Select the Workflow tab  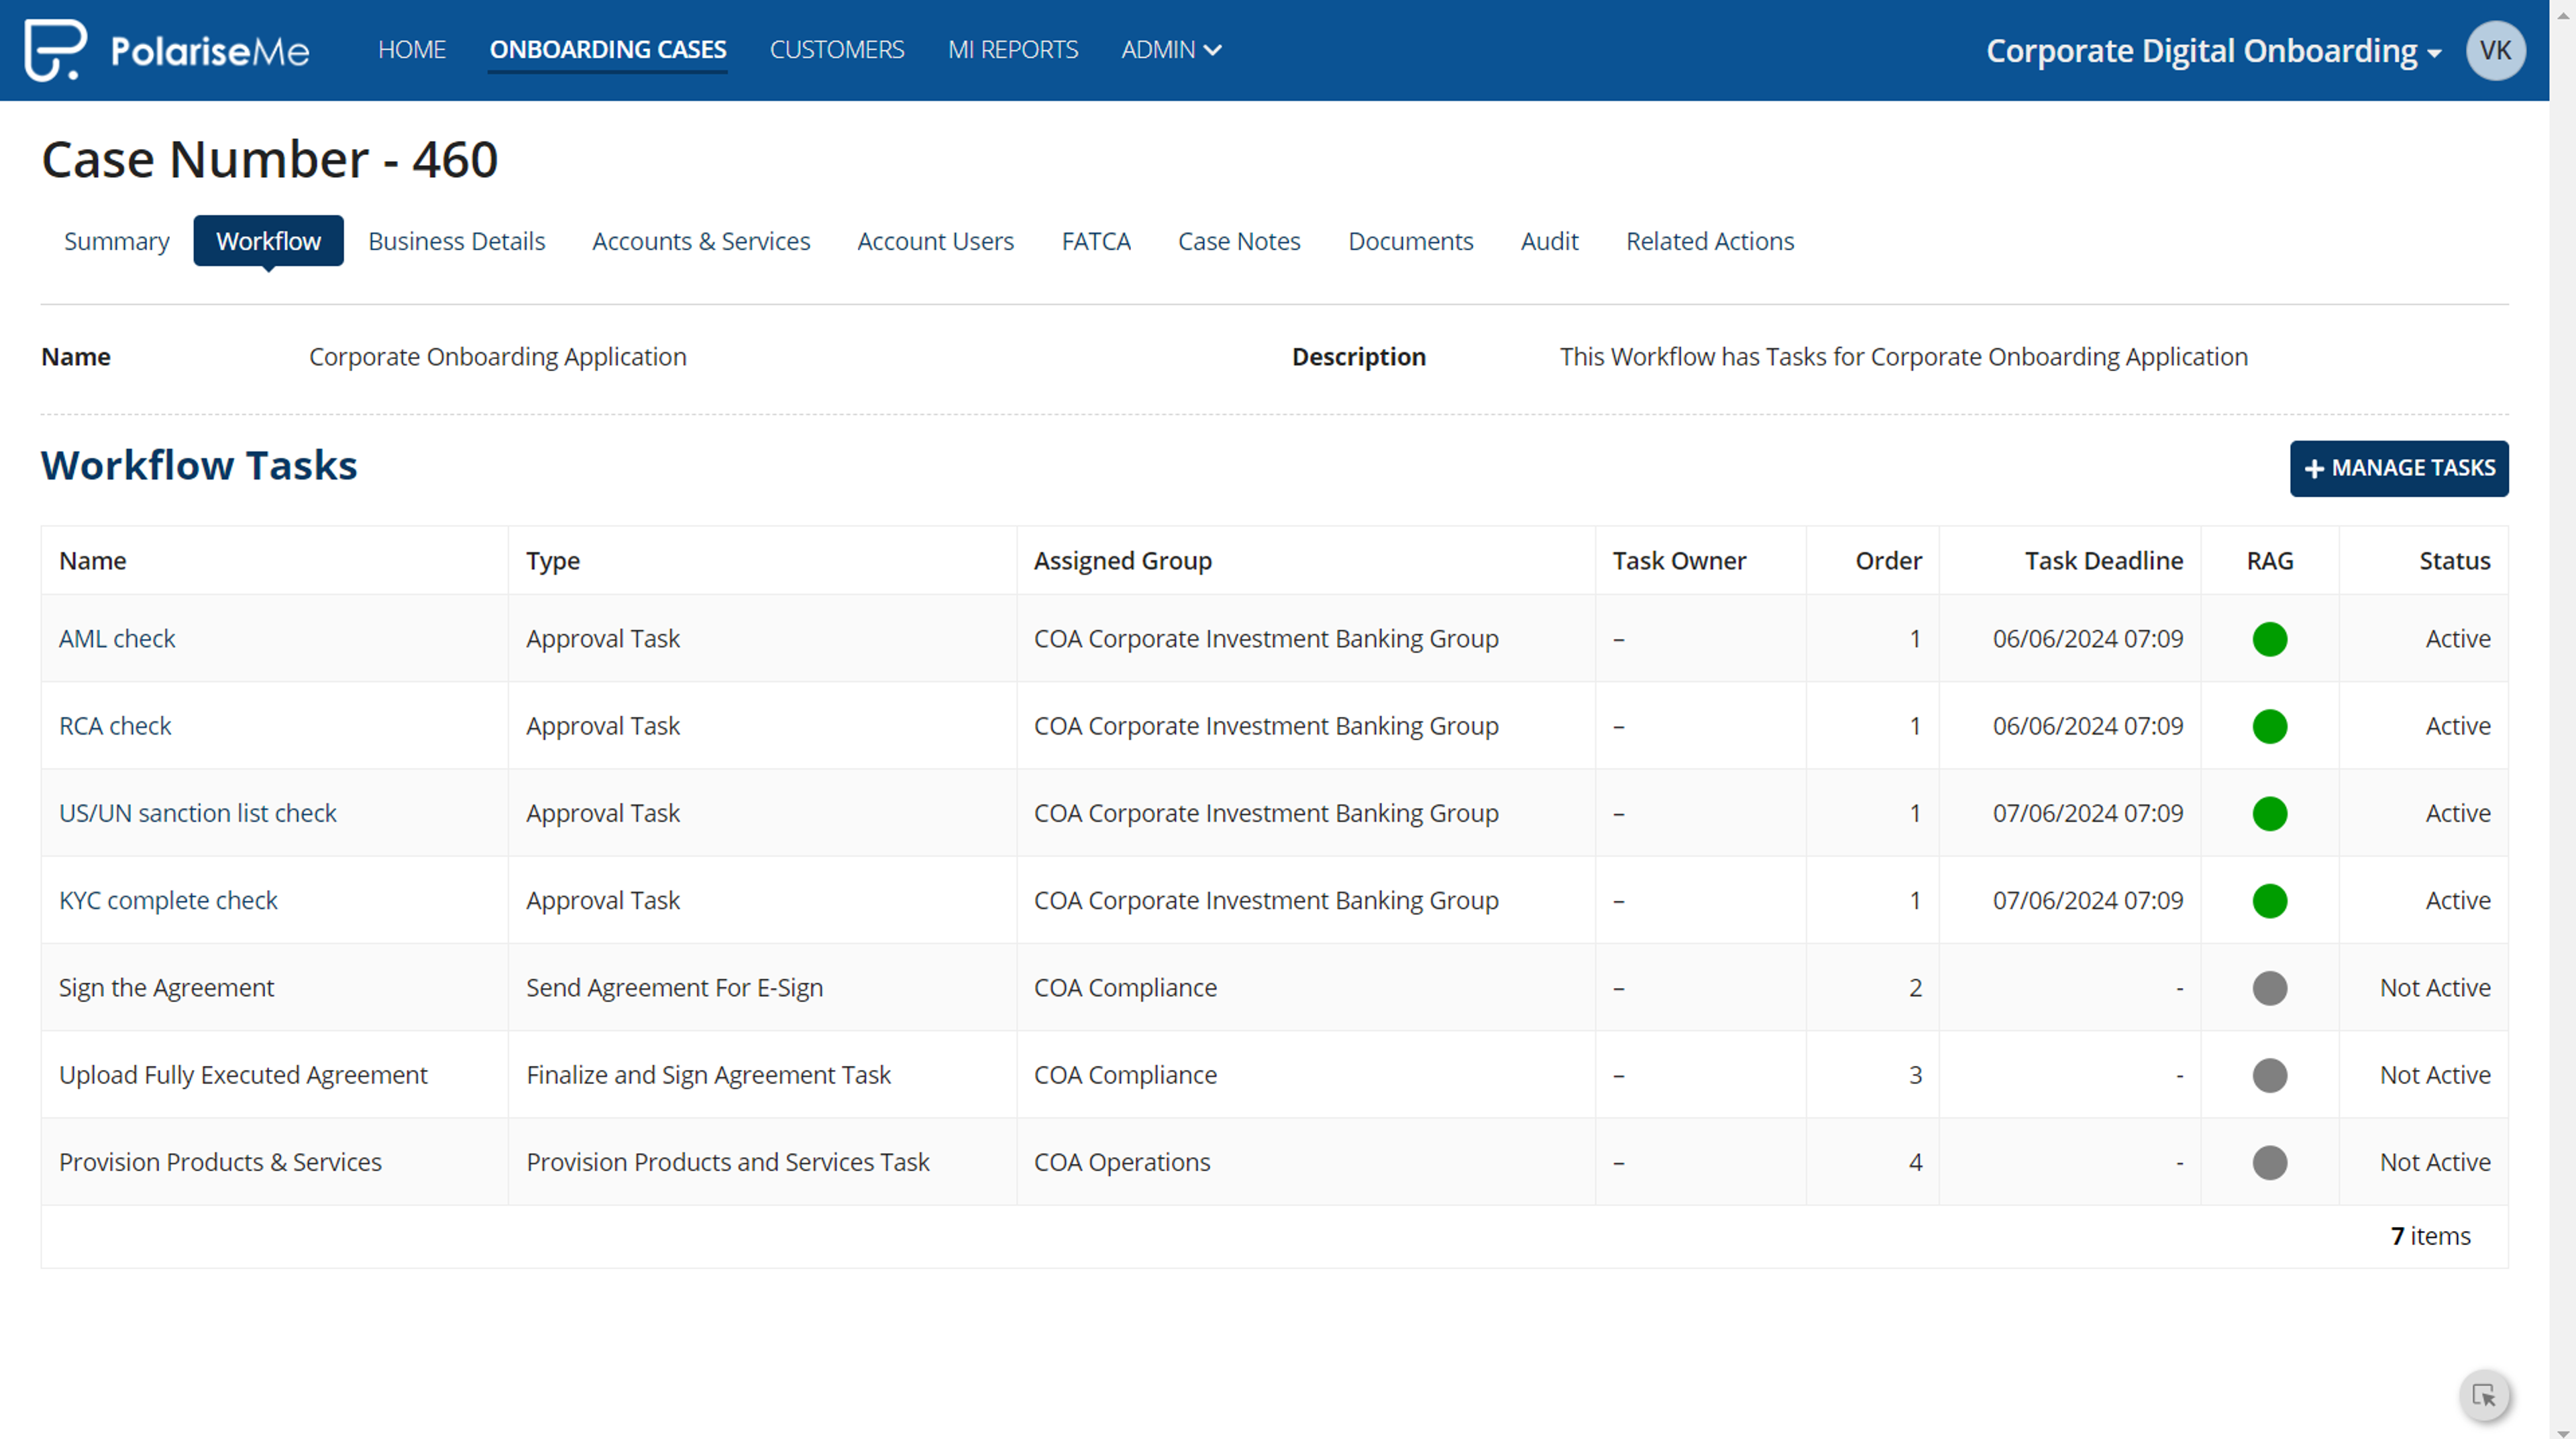click(x=268, y=241)
